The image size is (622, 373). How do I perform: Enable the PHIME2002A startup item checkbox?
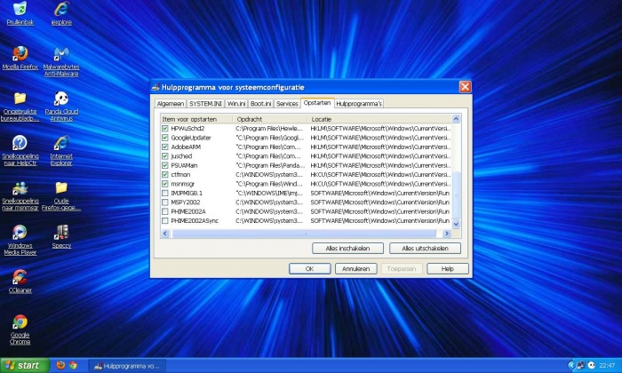pos(165,211)
